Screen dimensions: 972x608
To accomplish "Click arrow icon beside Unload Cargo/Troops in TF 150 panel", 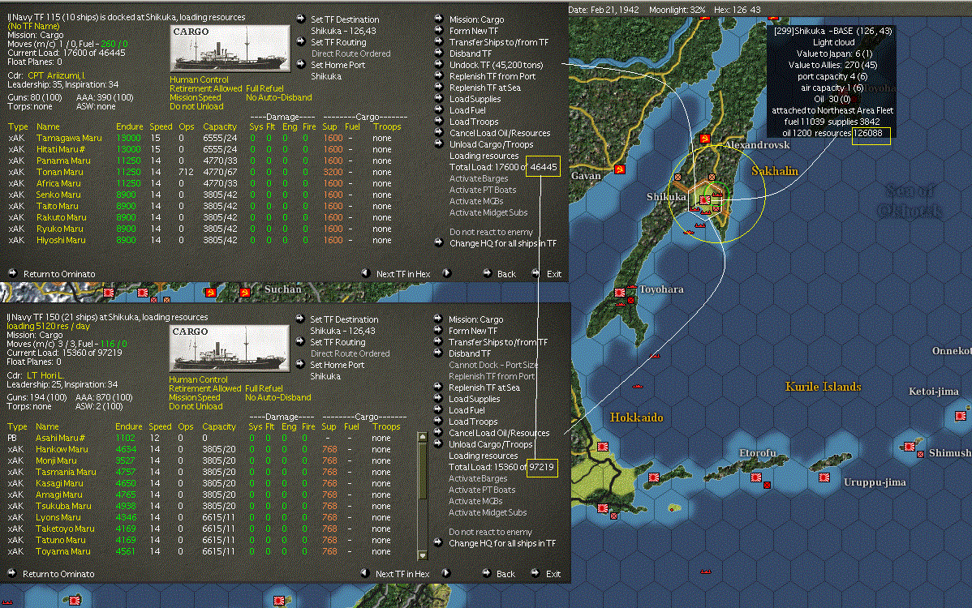I will [x=438, y=444].
